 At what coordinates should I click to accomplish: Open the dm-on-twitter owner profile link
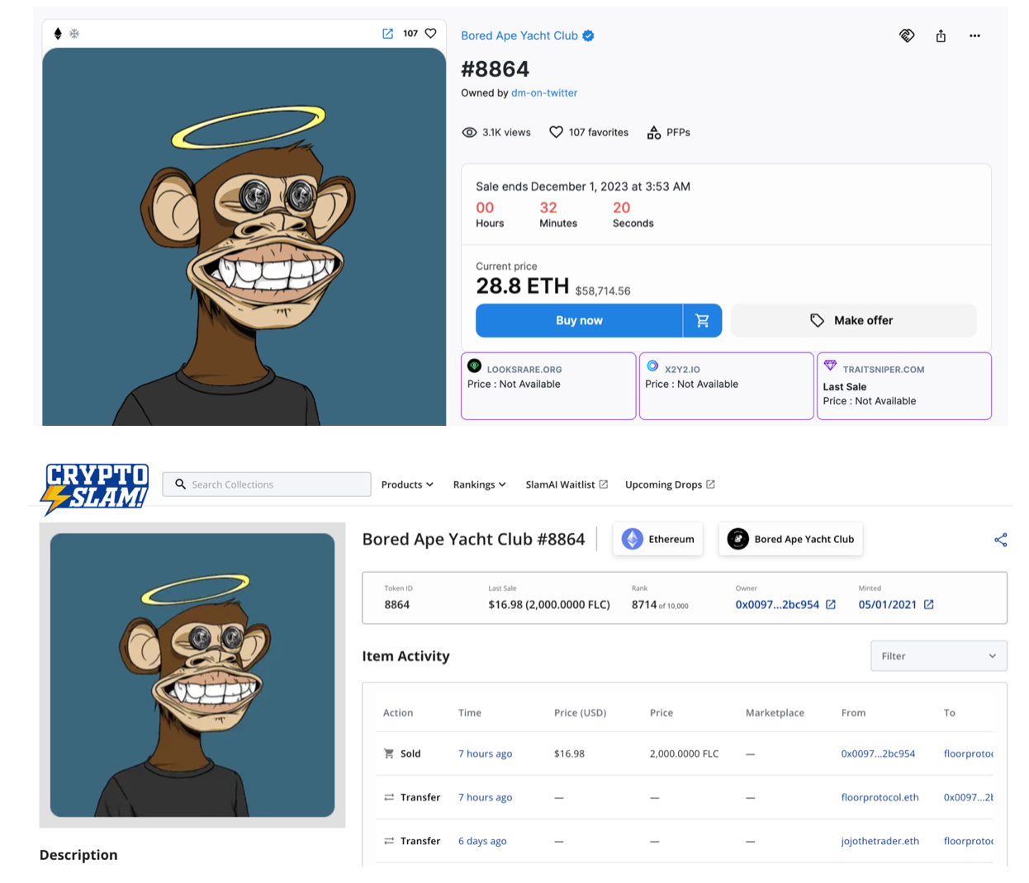(543, 93)
